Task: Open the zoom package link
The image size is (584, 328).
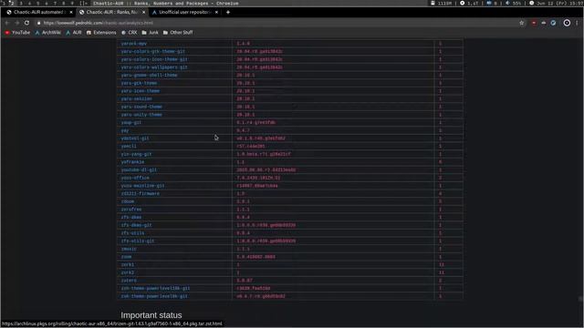Action: [x=126, y=257]
